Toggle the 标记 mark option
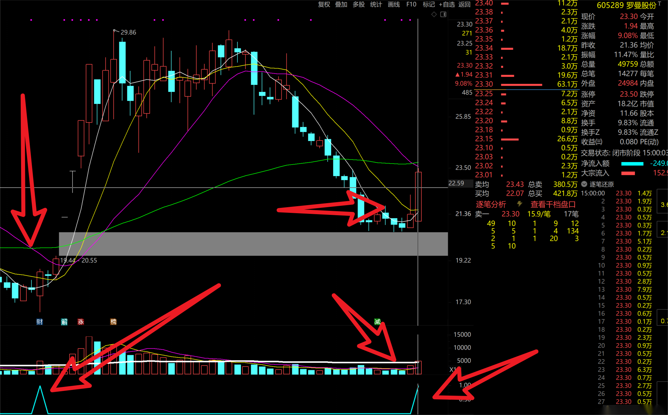Screen dimensions: 668x415 [x=428, y=4]
